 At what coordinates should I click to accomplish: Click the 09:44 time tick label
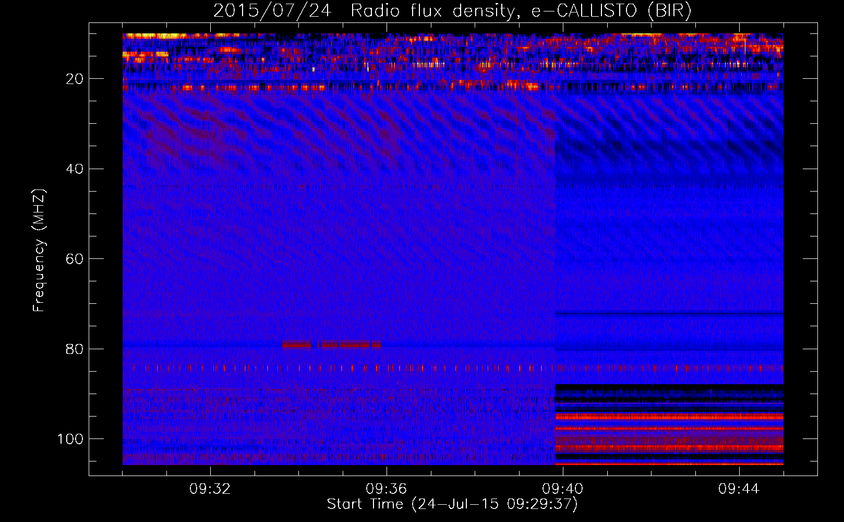pyautogui.click(x=739, y=489)
